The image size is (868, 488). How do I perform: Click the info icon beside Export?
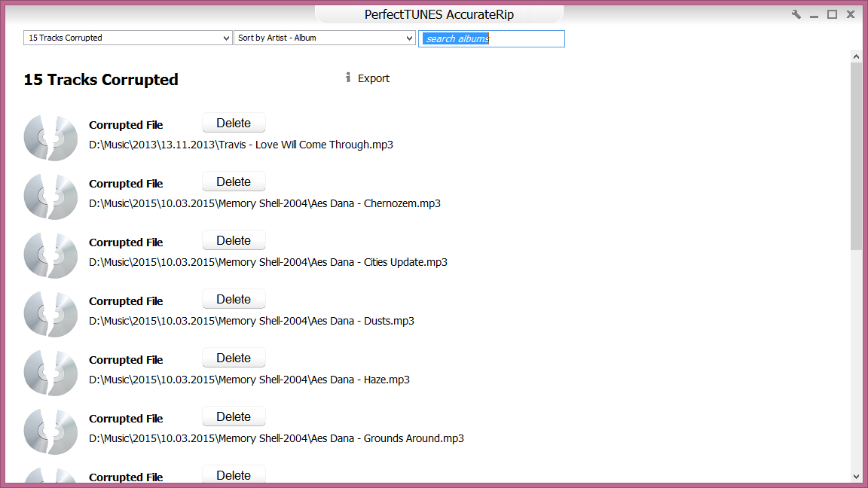tap(347, 78)
